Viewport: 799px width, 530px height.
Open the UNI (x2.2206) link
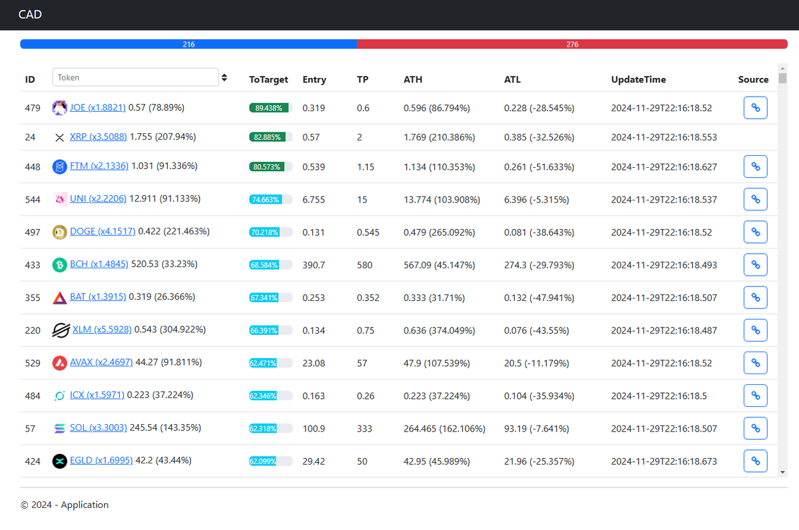click(99, 198)
